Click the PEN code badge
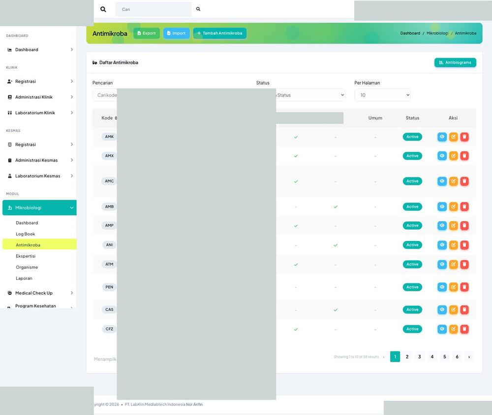Screen dimensions: 492x415 [109, 287]
